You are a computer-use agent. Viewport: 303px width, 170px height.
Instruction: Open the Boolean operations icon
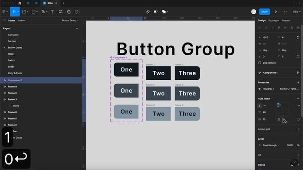[x=164, y=12]
